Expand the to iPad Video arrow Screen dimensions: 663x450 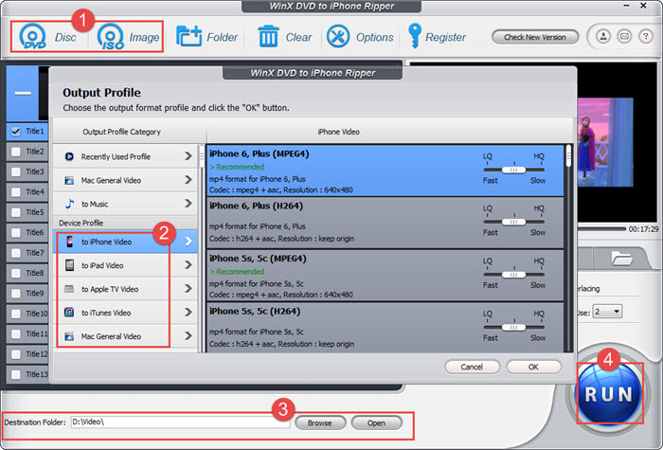(x=188, y=265)
